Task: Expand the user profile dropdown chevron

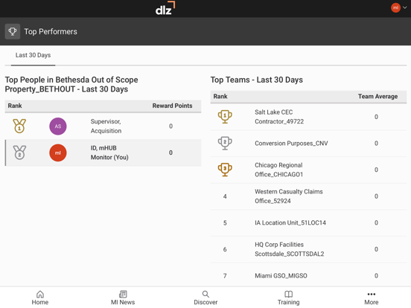Action: click(x=405, y=7)
